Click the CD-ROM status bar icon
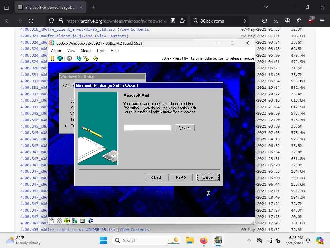Viewport: 330px width, 248px height. coord(67,221)
